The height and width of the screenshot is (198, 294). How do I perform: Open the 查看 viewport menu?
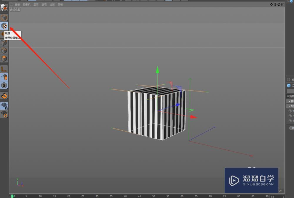17,4
